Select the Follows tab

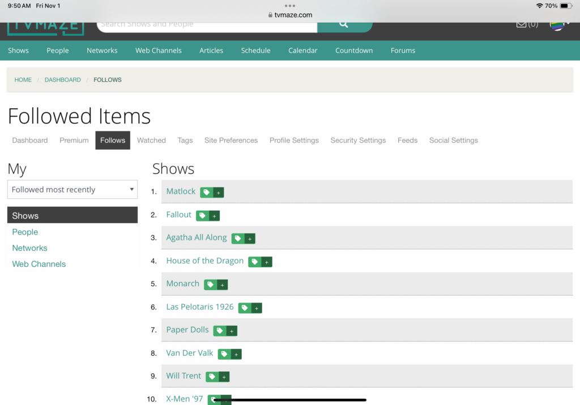pyautogui.click(x=113, y=140)
